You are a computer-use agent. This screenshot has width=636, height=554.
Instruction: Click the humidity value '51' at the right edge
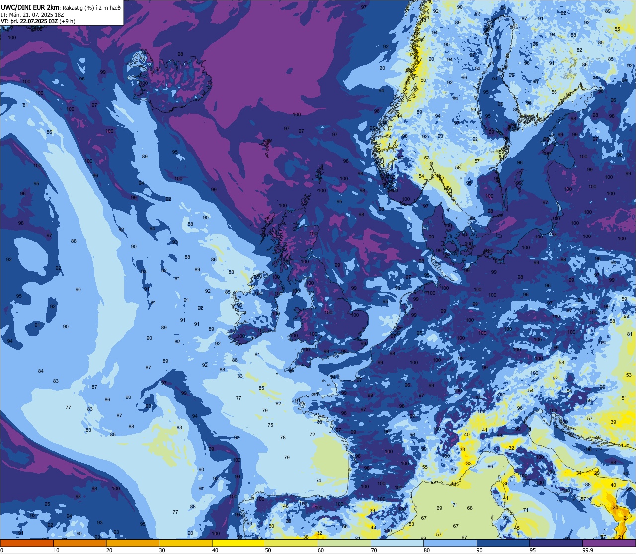click(624, 398)
